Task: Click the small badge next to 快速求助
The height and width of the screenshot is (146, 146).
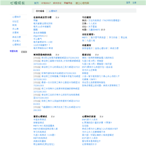Action: click(x=24, y=52)
